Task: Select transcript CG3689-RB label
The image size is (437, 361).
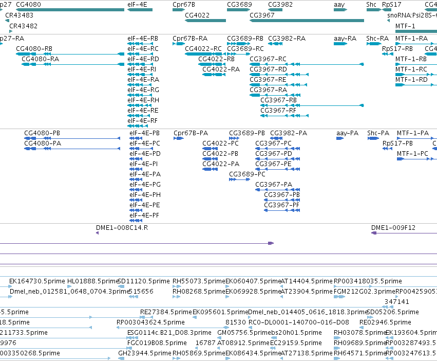Action: pyautogui.click(x=245, y=38)
